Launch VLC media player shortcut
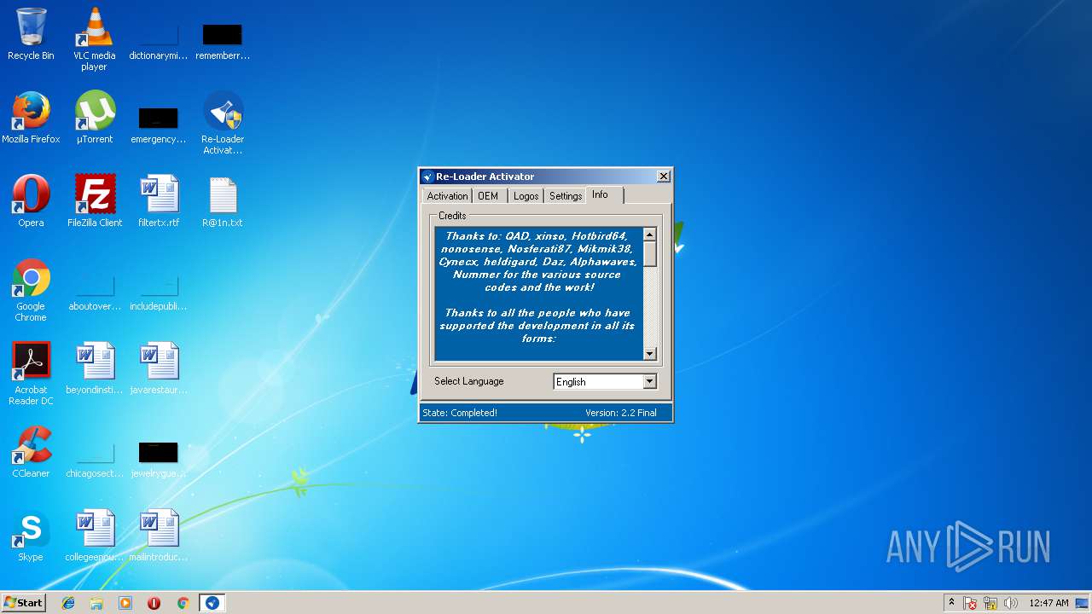 tap(94, 38)
